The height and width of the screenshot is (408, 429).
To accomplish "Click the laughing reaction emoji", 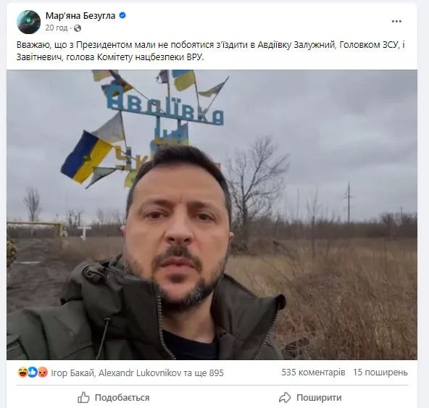I will 22,372.
